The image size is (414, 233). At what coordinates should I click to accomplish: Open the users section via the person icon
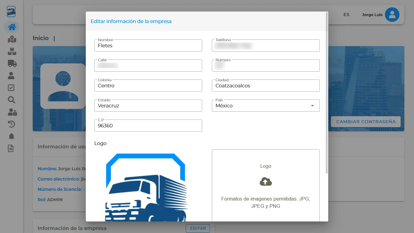coord(11,76)
